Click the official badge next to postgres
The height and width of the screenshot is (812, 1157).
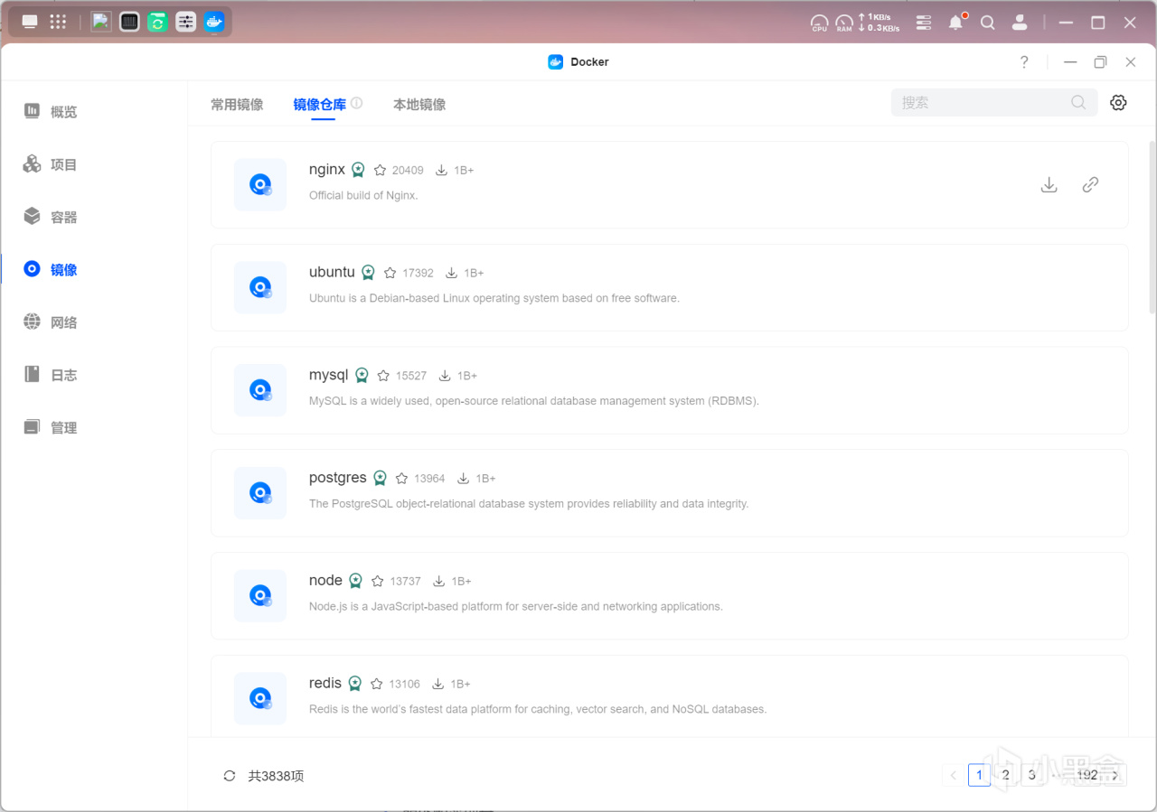click(x=381, y=479)
